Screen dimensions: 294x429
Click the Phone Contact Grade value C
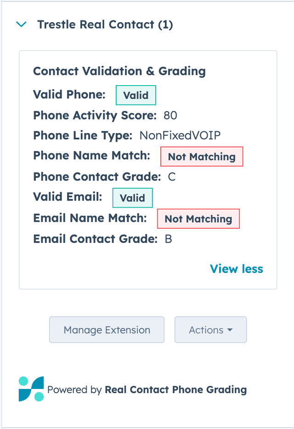(172, 177)
